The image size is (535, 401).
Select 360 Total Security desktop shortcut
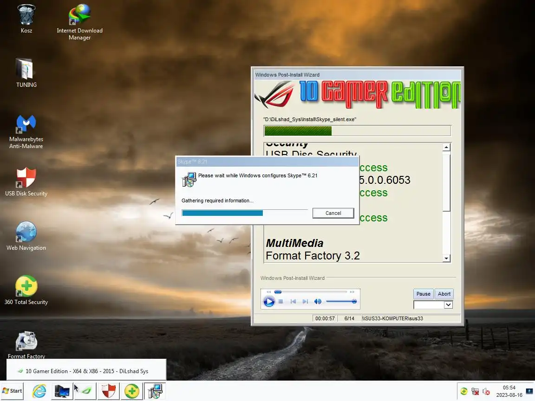point(26,290)
